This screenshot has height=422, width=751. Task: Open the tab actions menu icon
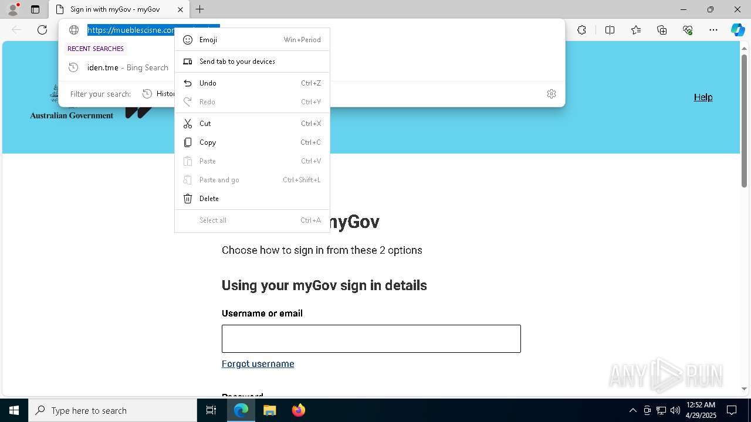(35, 9)
